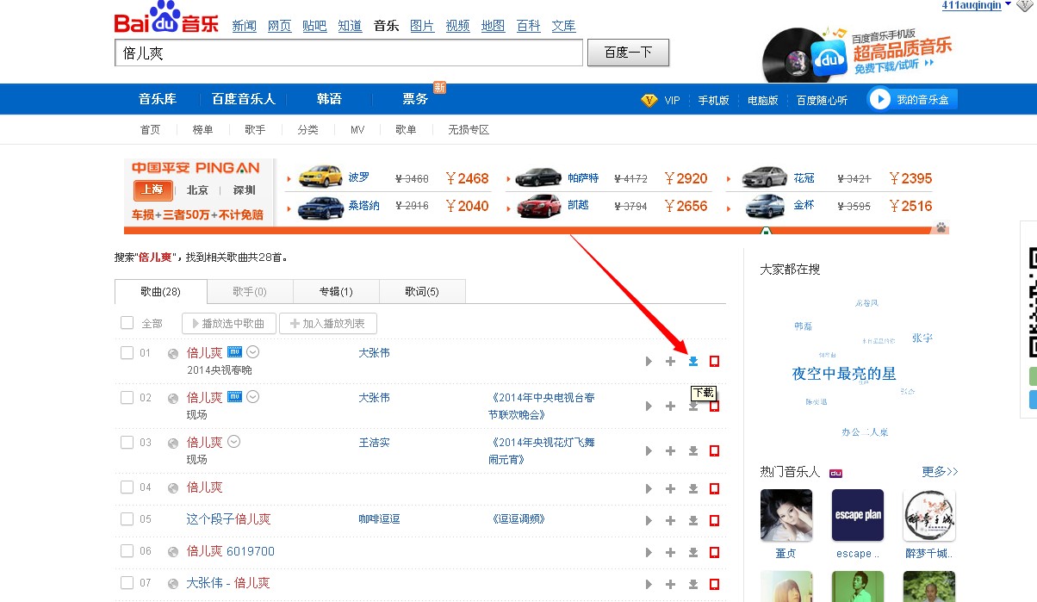The image size is (1037, 602).
Task: Expand the circle chevron on song 01
Action: pyautogui.click(x=253, y=351)
